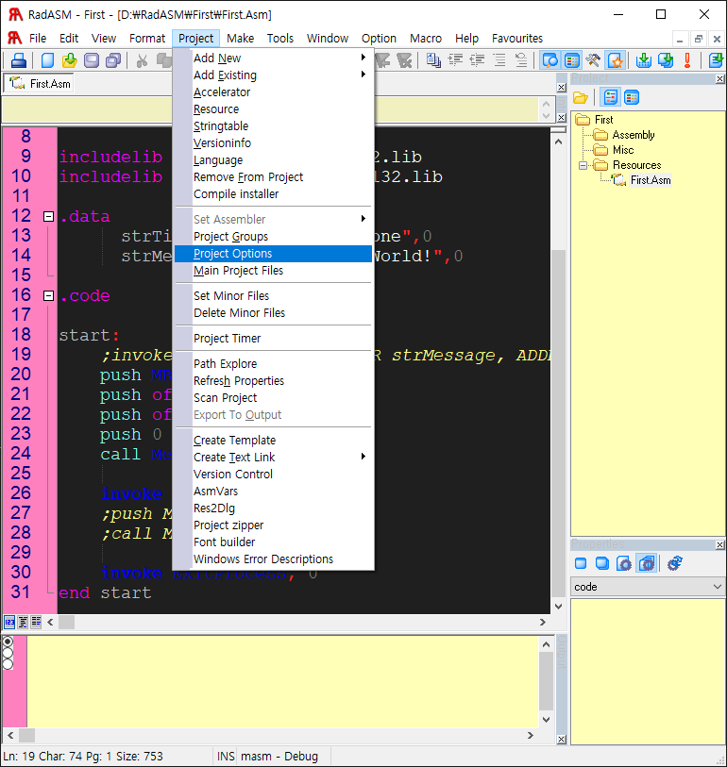Open the Make menu
Viewport: 727px width, 767px height.
point(240,38)
